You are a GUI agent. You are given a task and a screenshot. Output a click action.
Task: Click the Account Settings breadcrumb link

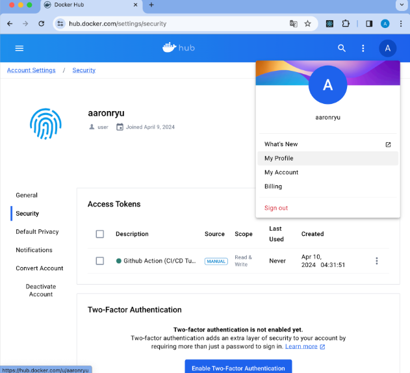[31, 70]
